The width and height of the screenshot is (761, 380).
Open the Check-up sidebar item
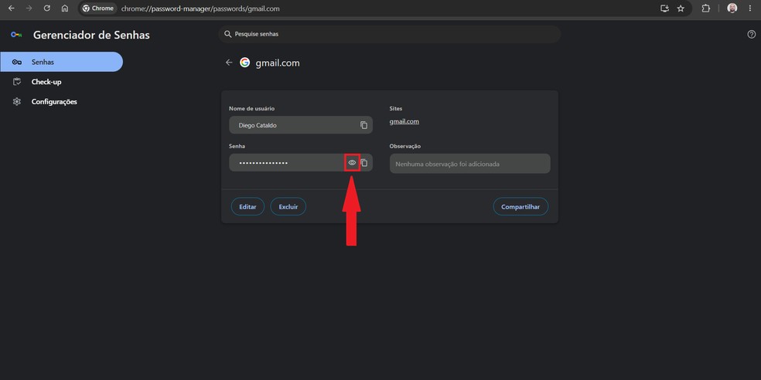pos(46,82)
